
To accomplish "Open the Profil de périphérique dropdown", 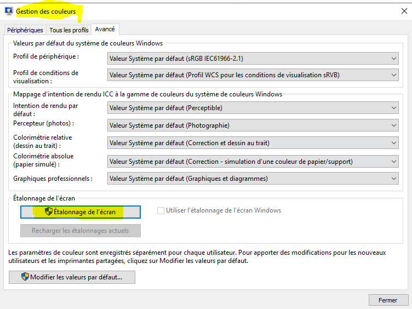I will click(x=253, y=58).
